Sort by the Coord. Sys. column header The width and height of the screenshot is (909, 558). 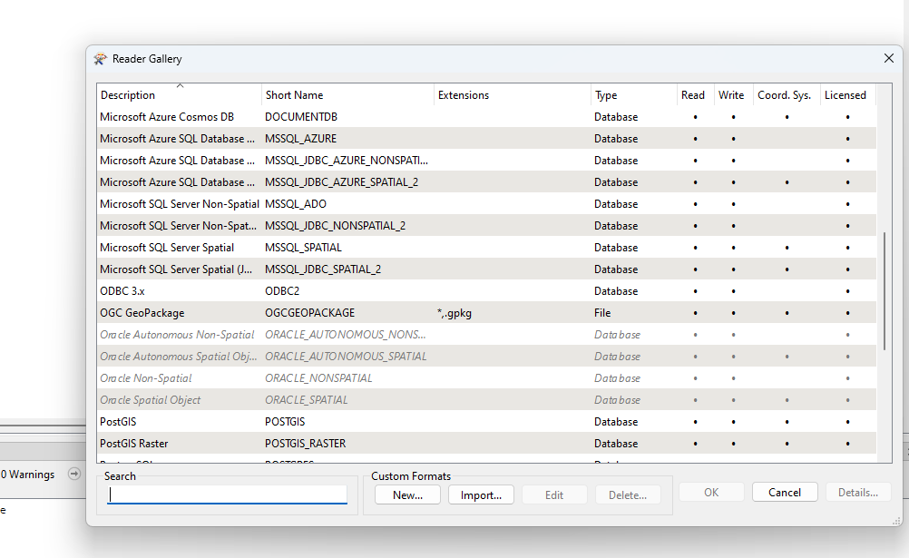tap(787, 95)
